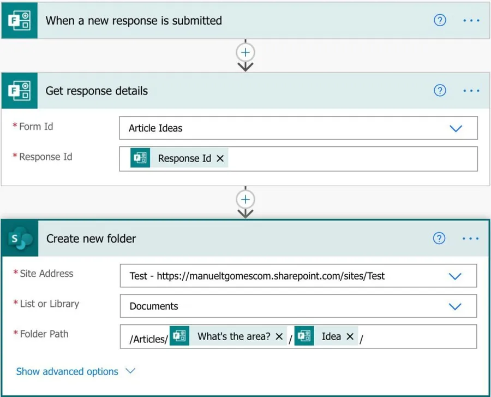Open the ellipsis menu on Create new folder
This screenshot has height=397, width=491.
(470, 239)
